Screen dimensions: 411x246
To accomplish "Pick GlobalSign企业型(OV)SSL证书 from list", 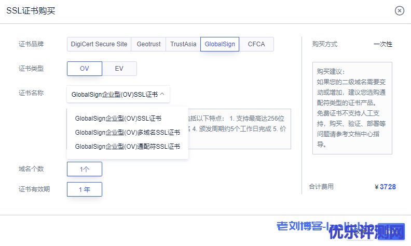I will (x=118, y=119).
